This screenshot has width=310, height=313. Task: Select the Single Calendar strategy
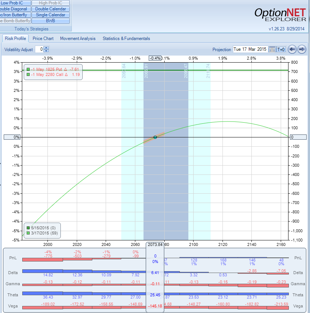50,15
